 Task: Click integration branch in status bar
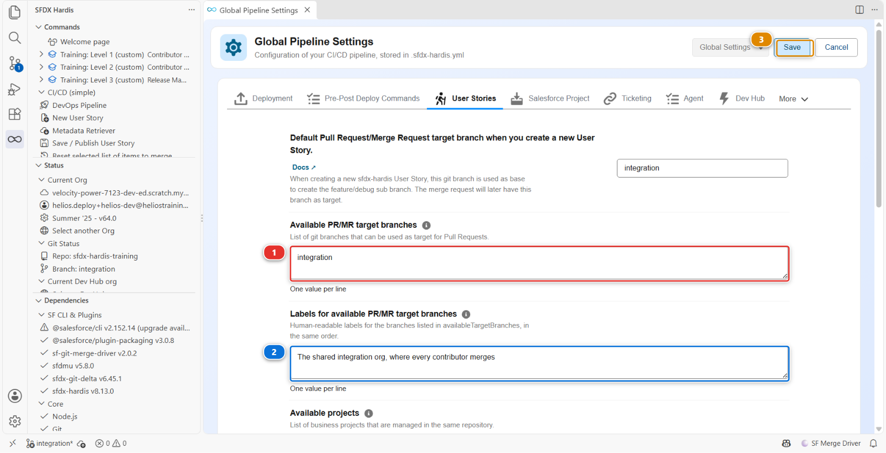click(x=49, y=444)
